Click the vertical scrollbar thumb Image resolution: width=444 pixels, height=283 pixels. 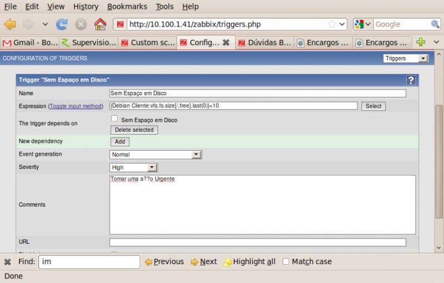[x=439, y=161]
